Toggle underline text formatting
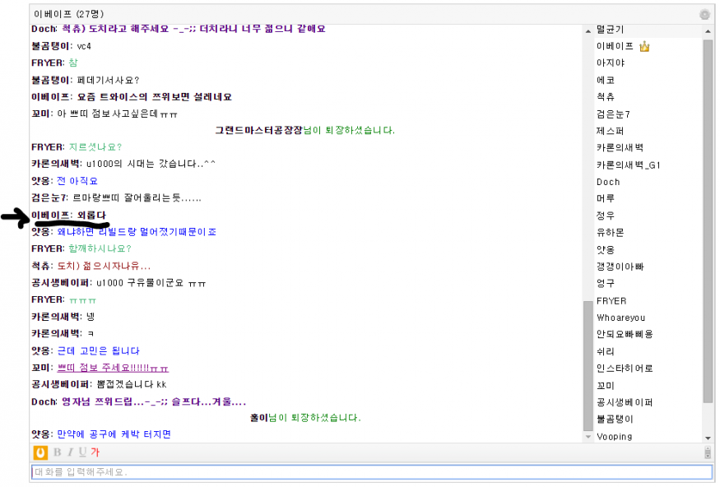720x487 pixels. tap(82, 452)
